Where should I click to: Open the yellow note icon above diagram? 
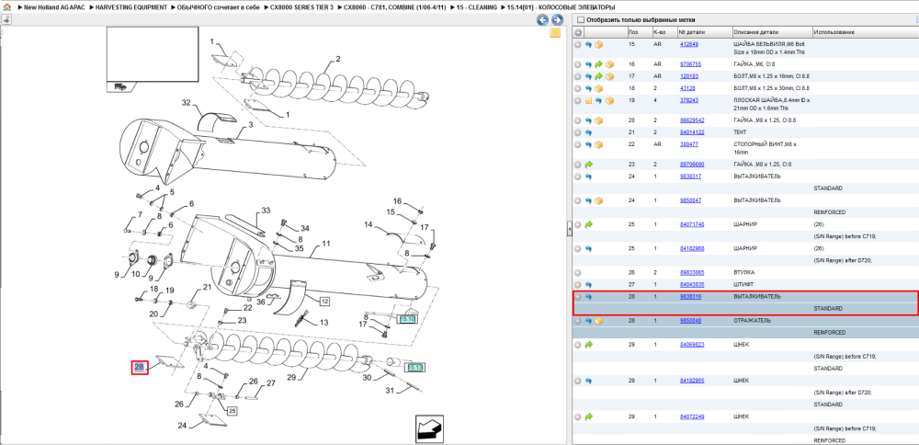pyautogui.click(x=555, y=33)
